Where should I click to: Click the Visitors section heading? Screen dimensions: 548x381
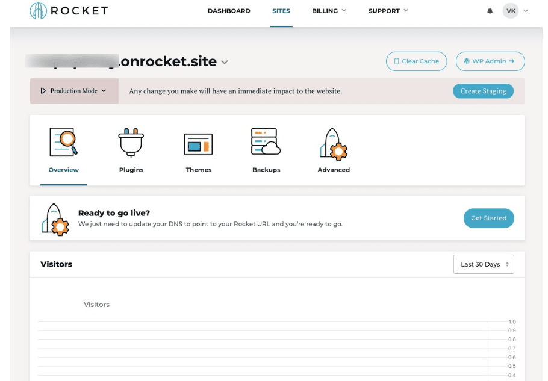click(56, 264)
